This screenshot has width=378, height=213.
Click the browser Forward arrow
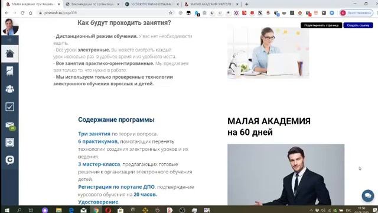(15, 13)
